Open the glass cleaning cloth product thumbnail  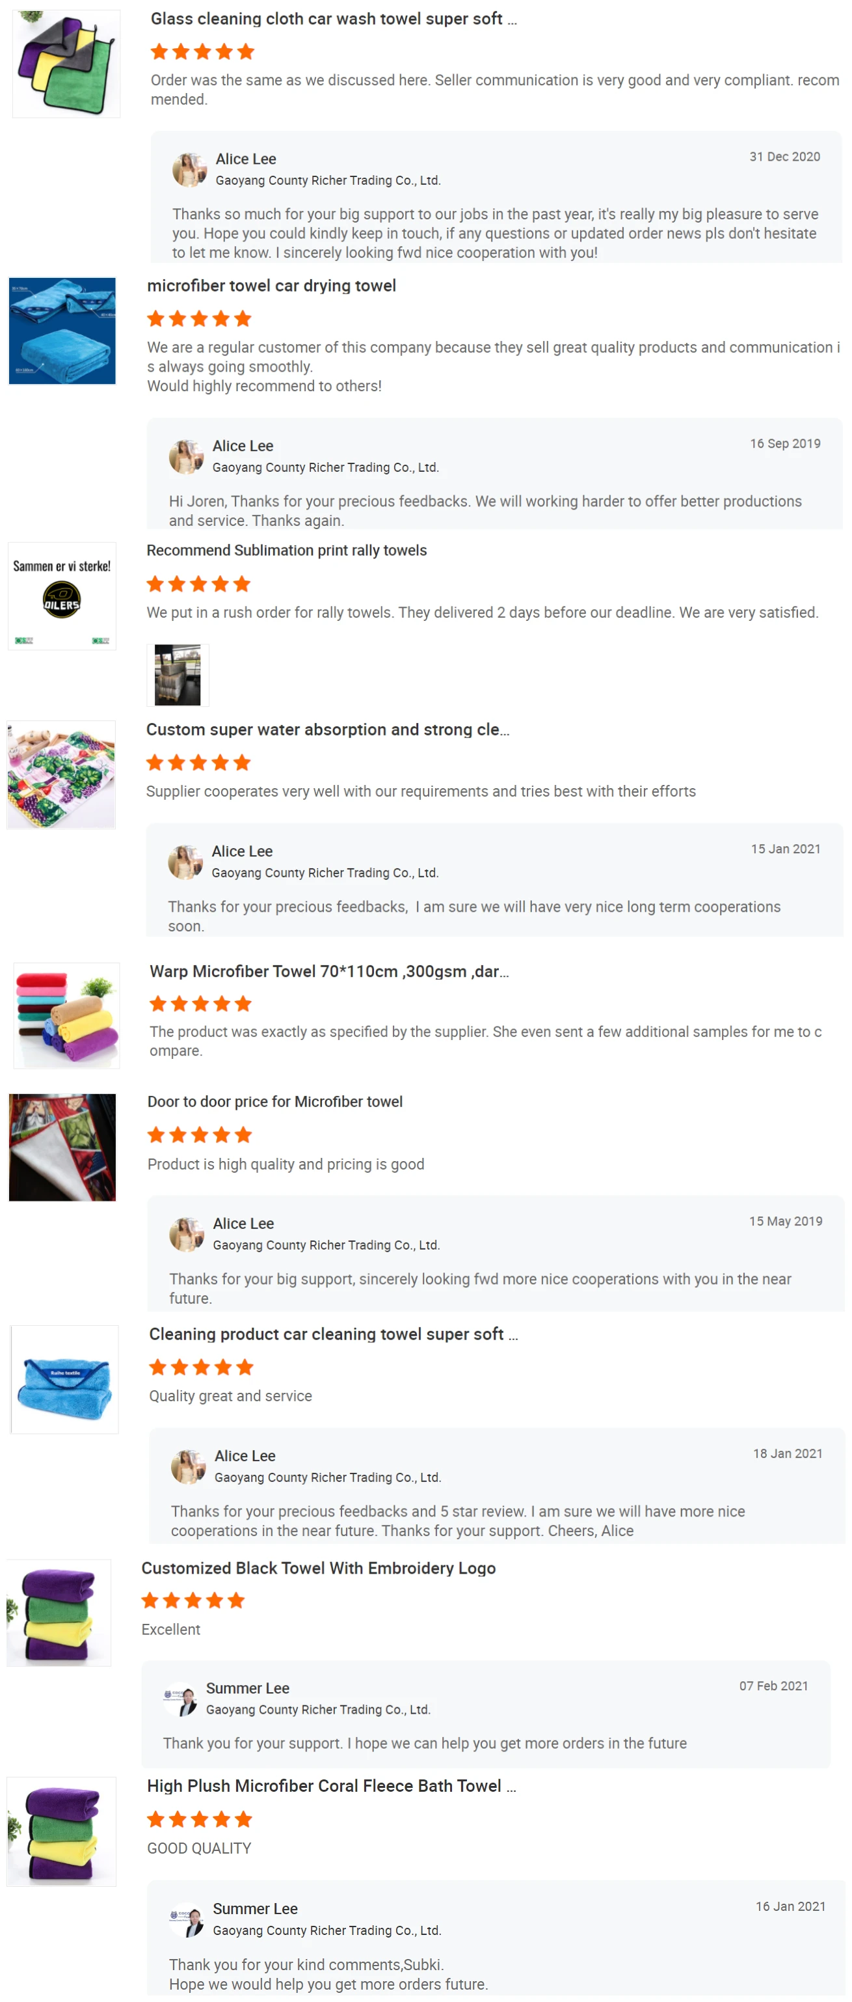66,64
